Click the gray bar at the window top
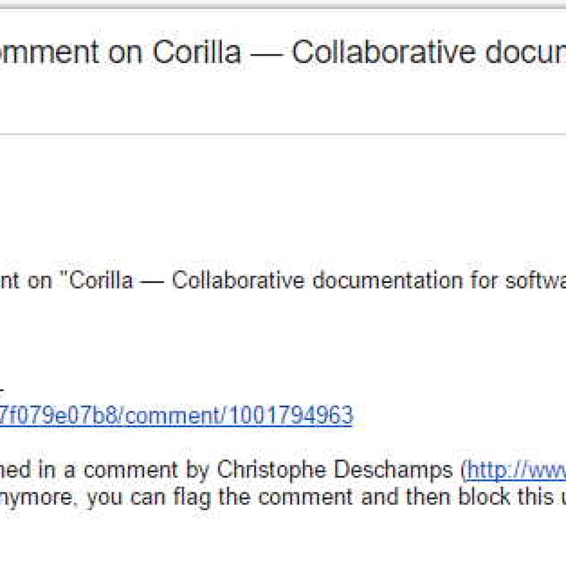Viewport: 566px width, 566px height. point(283,4)
